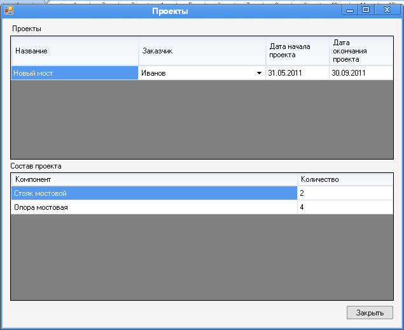The image size is (404, 330).
Task: Click quantity cell 4 for Опора мостовая
Action: coord(345,207)
